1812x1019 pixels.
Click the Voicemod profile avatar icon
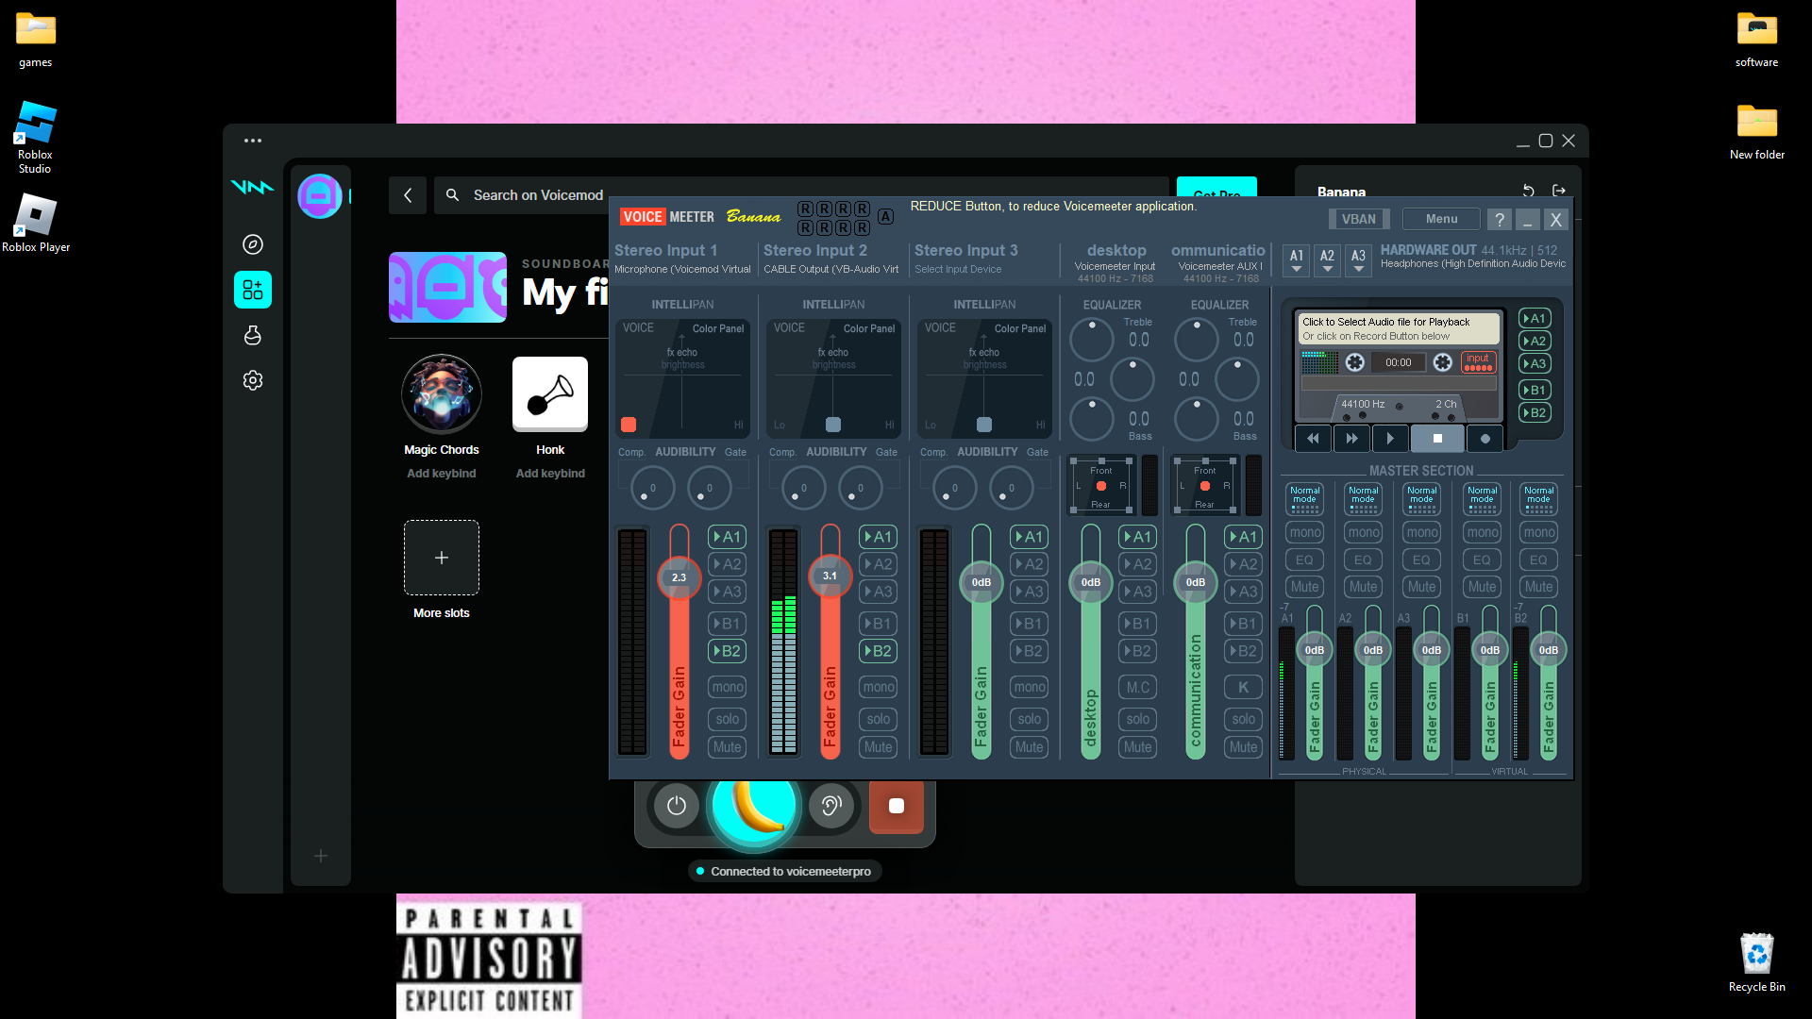[x=320, y=196]
